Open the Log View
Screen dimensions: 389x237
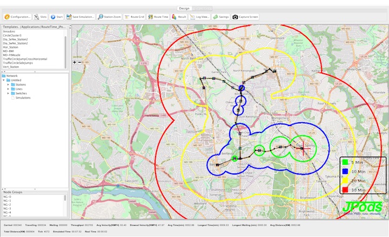[200, 17]
